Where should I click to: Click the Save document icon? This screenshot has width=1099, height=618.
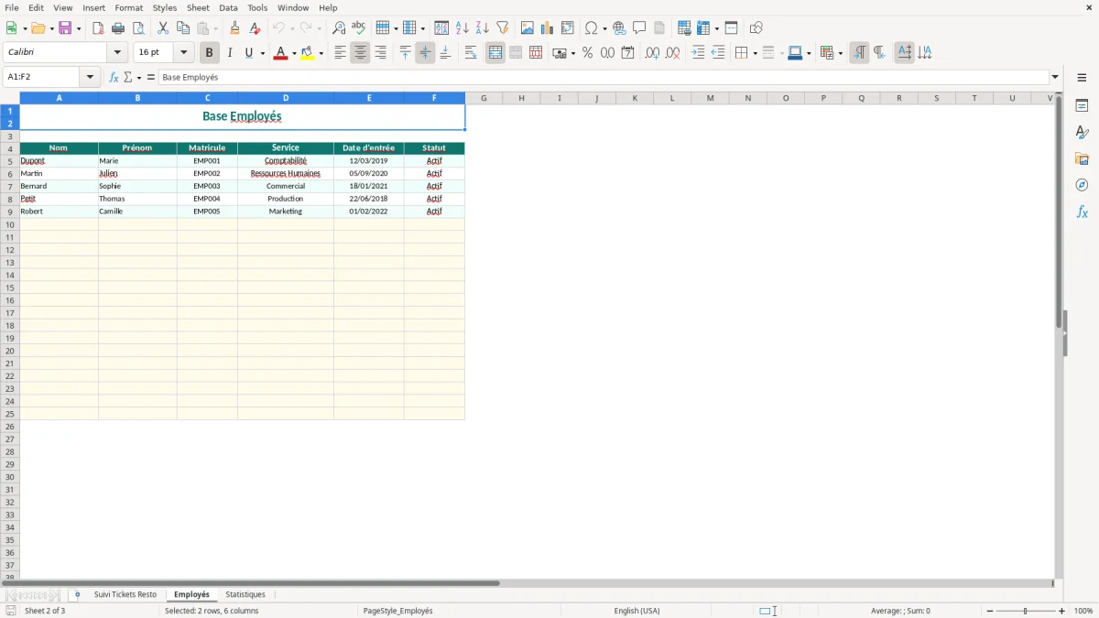click(x=65, y=28)
